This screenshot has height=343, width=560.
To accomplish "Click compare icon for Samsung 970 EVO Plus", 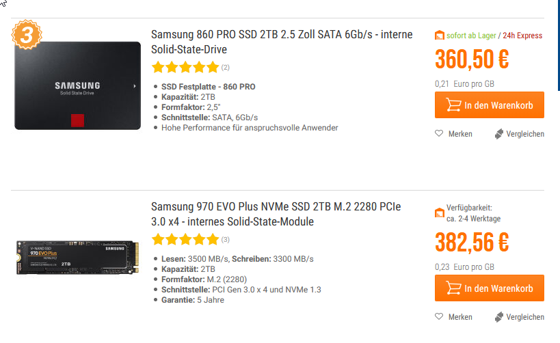I will 499,317.
